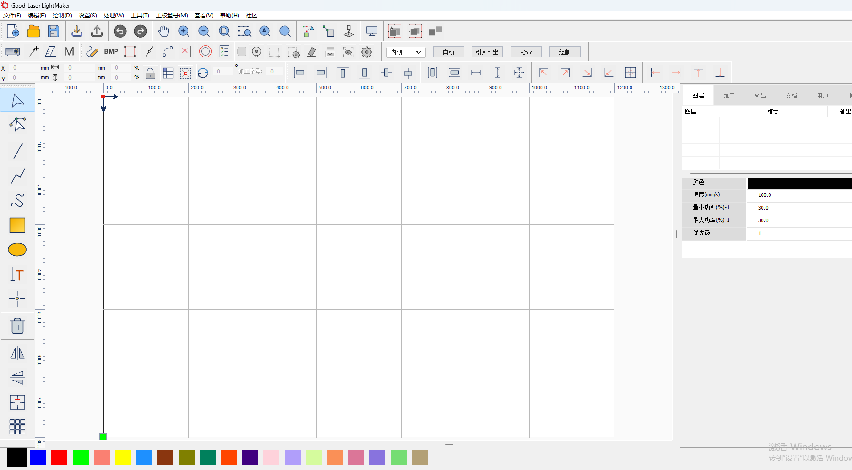The image size is (852, 470).
Task: Switch to the 加工 tab
Action: pos(729,96)
